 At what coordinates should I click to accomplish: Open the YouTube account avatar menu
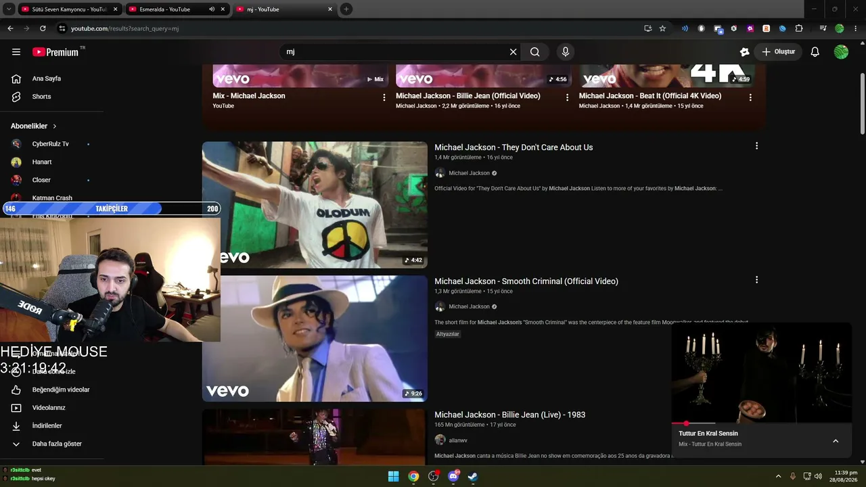click(x=841, y=52)
